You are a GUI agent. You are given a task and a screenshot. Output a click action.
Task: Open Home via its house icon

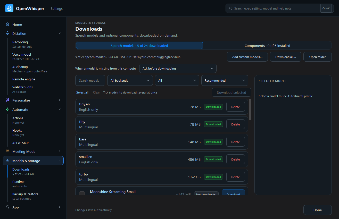pos(8,24)
